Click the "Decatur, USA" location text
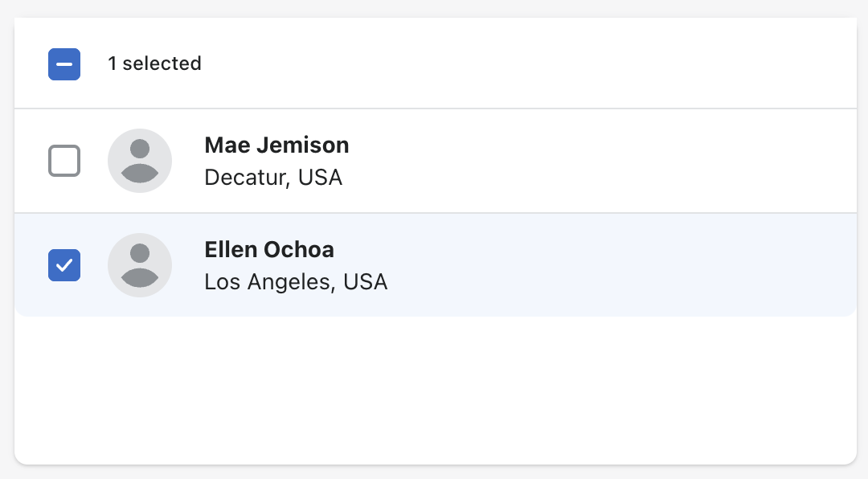Viewport: 868px width, 479px height. (x=273, y=178)
